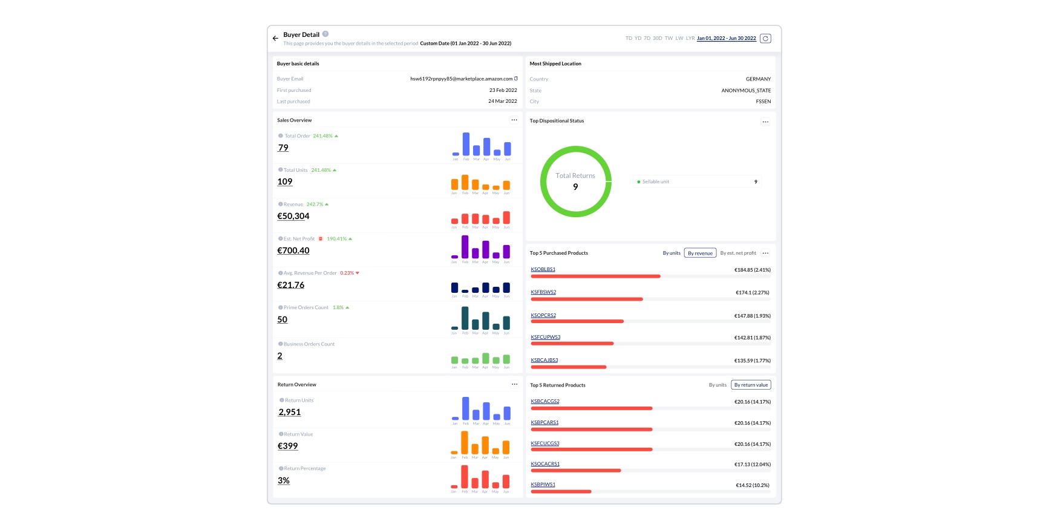Go back using the arrow beside Buyer Detail
1049x530 pixels.
pyautogui.click(x=275, y=38)
